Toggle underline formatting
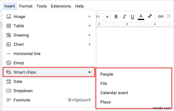This screenshot has width=174, height=111. [133, 17]
